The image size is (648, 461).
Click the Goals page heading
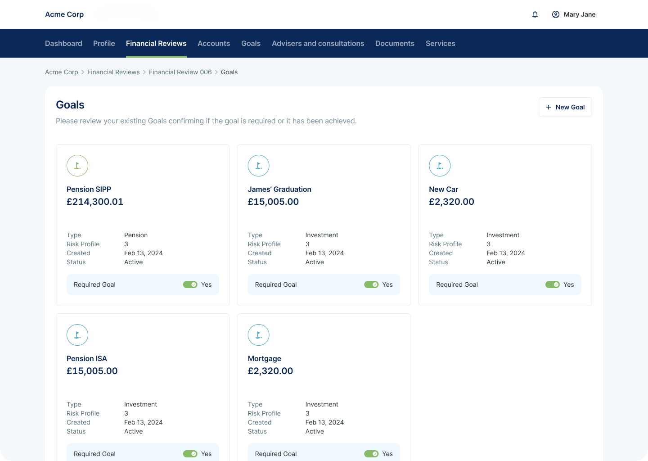(70, 105)
